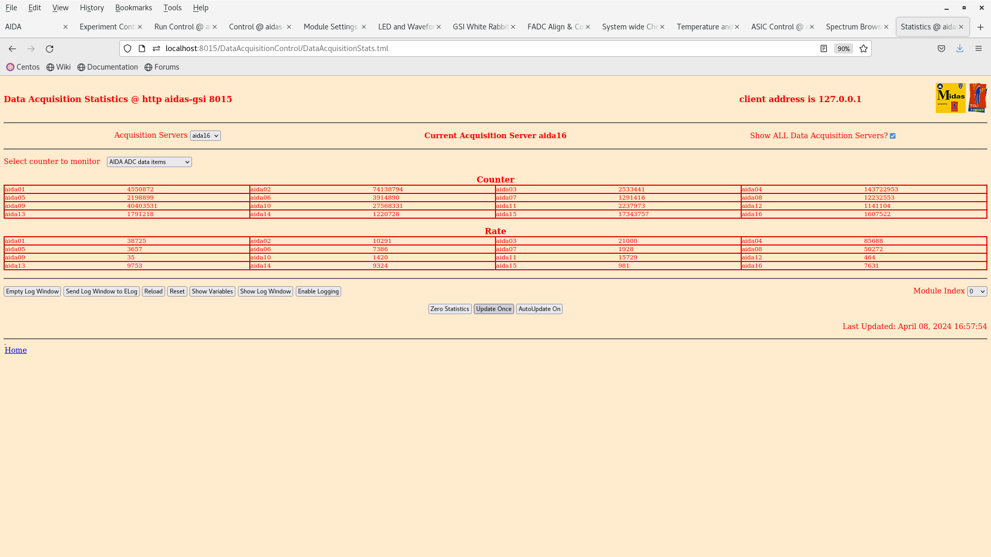Click the Home link at page bottom

click(15, 350)
